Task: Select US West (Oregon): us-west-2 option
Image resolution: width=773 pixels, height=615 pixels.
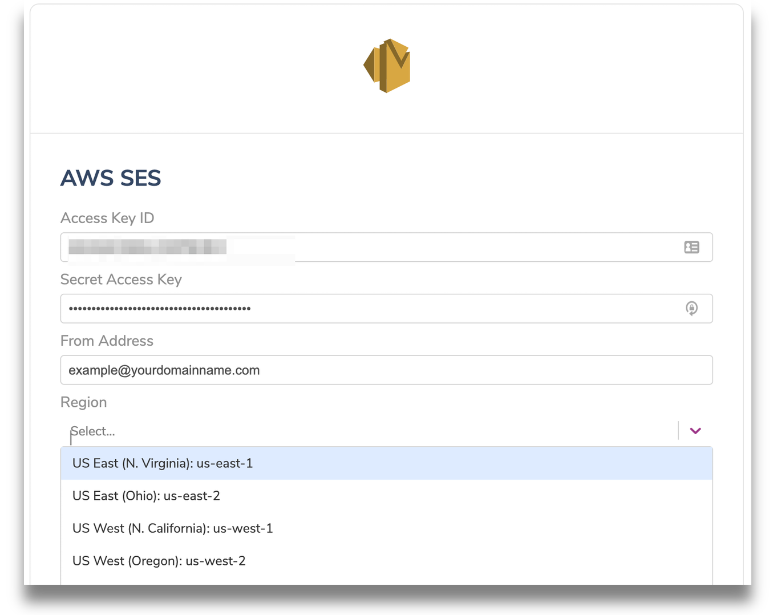Action: coord(386,561)
